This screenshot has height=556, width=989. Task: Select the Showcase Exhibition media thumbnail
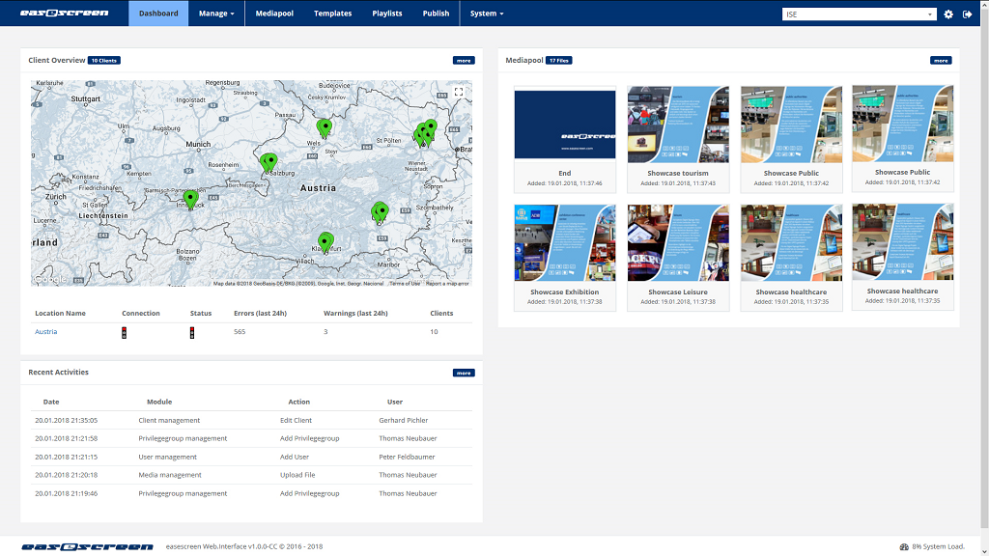click(565, 242)
